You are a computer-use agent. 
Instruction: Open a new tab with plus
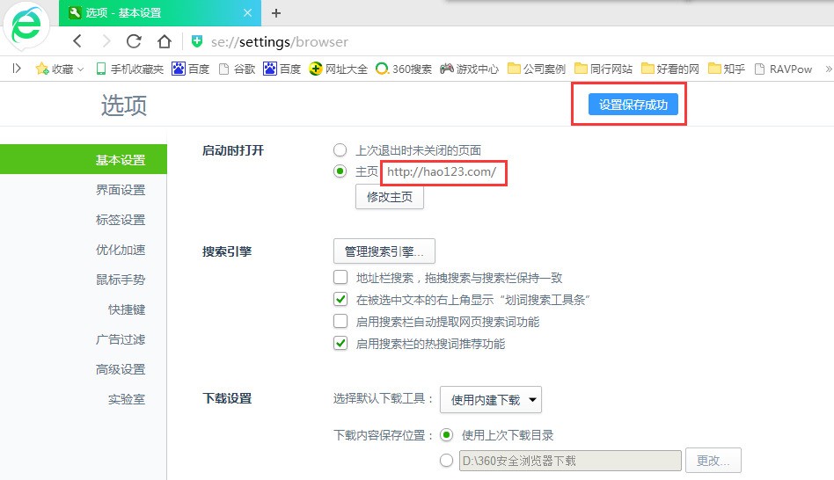pyautogui.click(x=276, y=13)
